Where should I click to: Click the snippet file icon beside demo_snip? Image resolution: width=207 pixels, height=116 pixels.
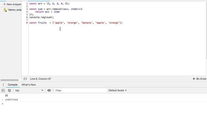click(5, 10)
